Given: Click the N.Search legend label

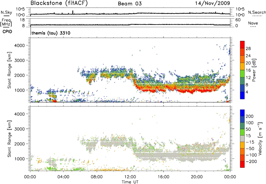Looking at the screenshot, I should coord(257,12).
